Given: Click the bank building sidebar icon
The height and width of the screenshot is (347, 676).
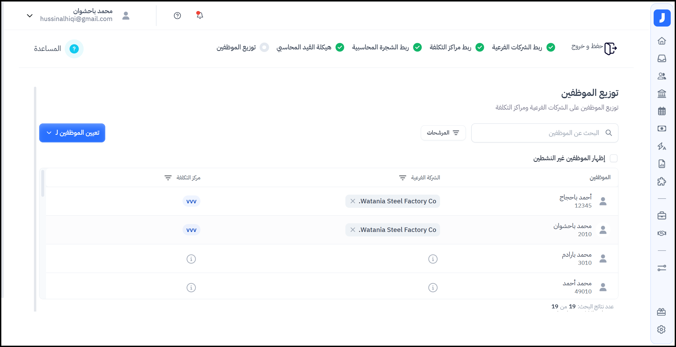Looking at the screenshot, I should tap(662, 94).
